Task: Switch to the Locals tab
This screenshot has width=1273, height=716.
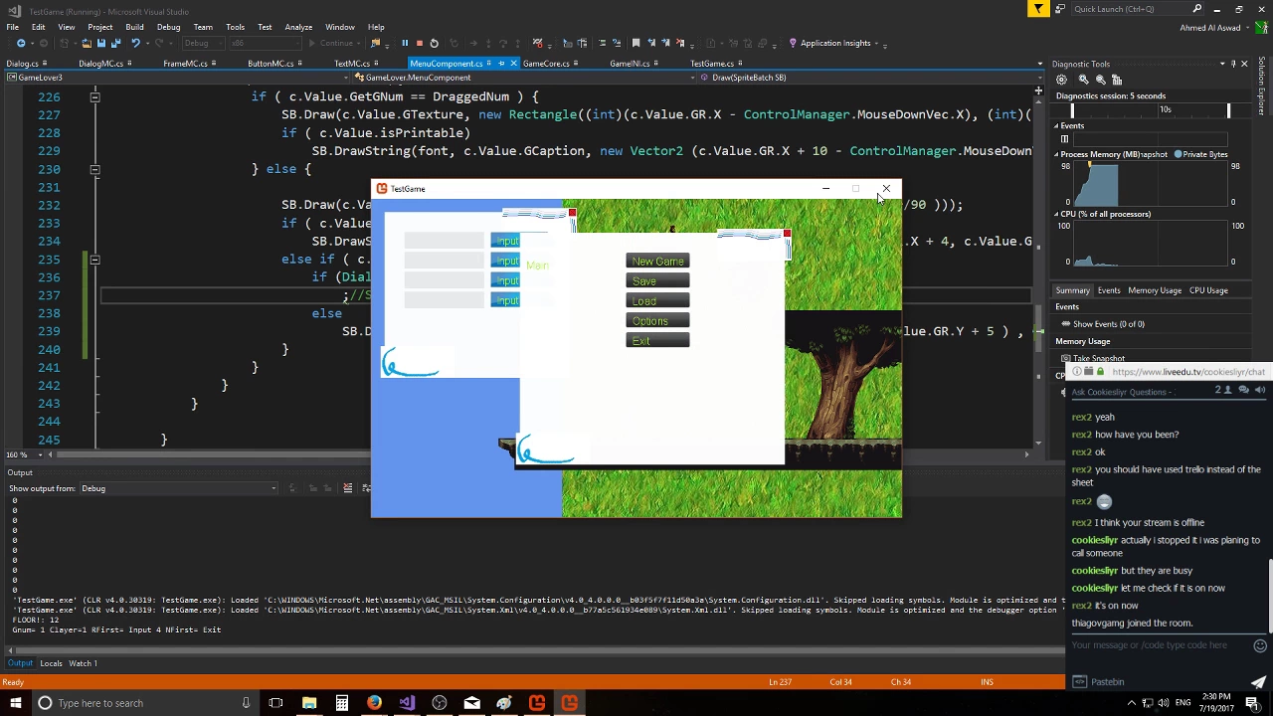Action: [x=51, y=663]
